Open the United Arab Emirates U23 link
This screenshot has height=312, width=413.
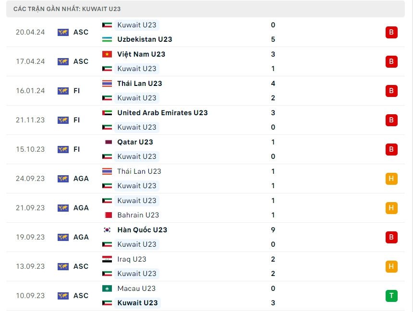(162, 113)
